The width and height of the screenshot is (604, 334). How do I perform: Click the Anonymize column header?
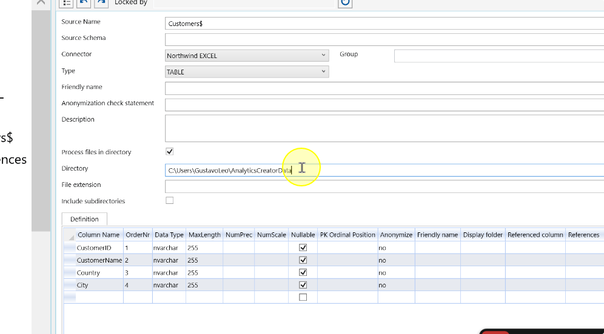(x=396, y=235)
